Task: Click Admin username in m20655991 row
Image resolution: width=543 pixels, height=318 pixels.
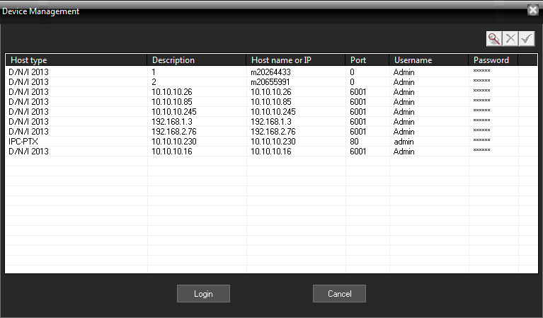Action: point(404,82)
